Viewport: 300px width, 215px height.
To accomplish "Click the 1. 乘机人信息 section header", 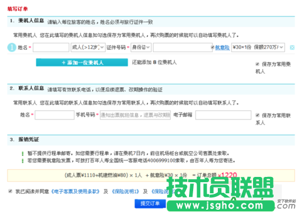I will [27, 21].
